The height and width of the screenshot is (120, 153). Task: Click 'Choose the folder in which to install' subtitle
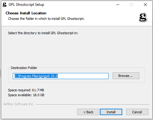(x=46, y=19)
